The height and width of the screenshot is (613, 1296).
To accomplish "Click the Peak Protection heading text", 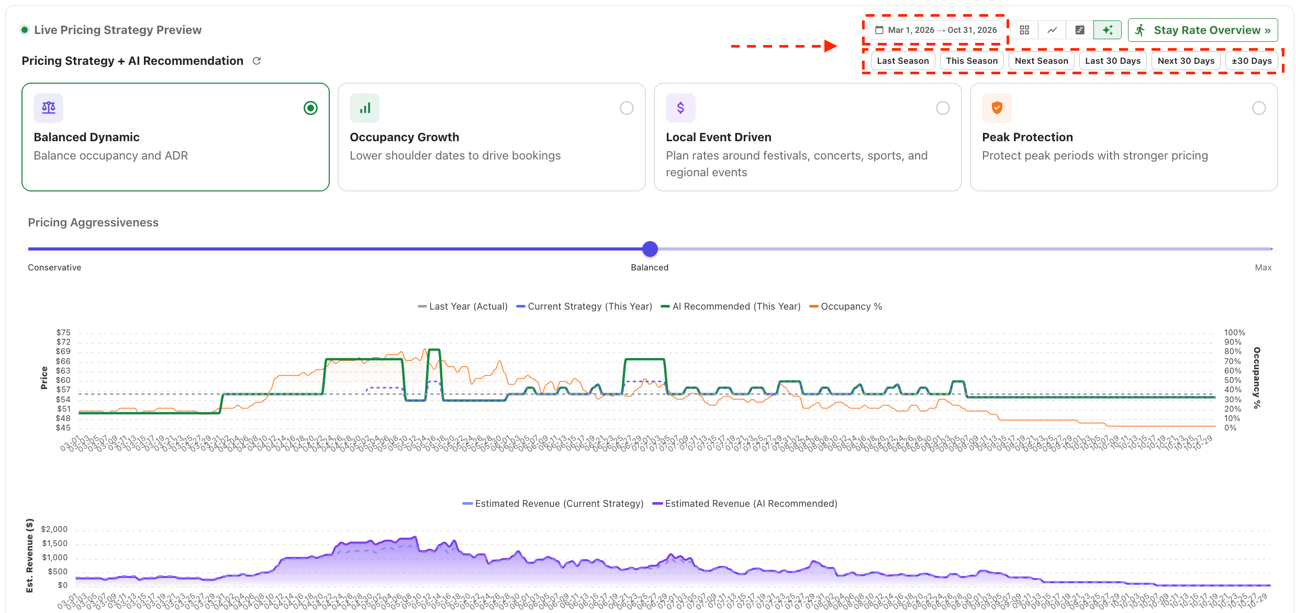I will [1027, 137].
